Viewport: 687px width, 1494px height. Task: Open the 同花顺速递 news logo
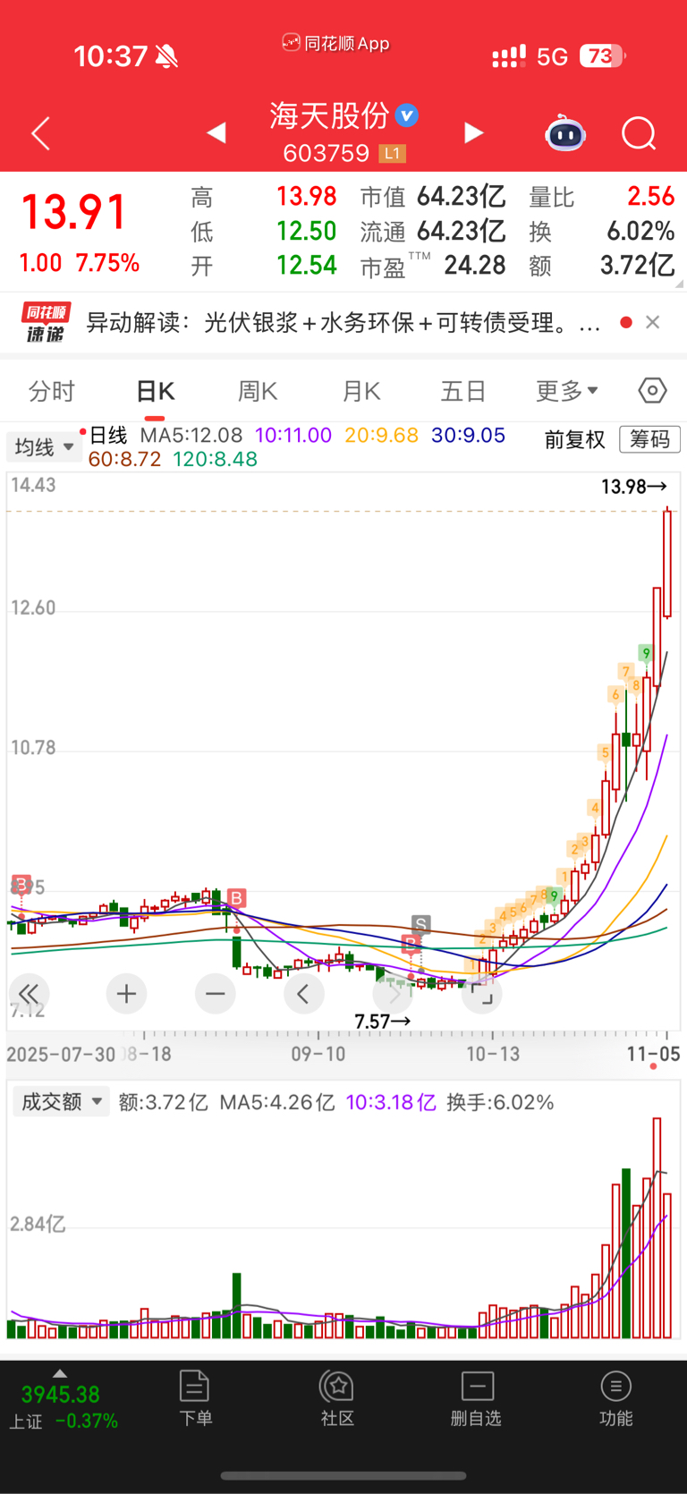(x=46, y=323)
